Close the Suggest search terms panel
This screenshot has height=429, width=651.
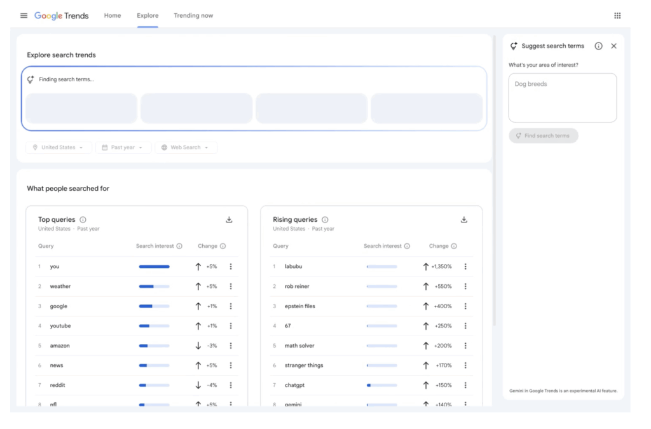point(613,46)
